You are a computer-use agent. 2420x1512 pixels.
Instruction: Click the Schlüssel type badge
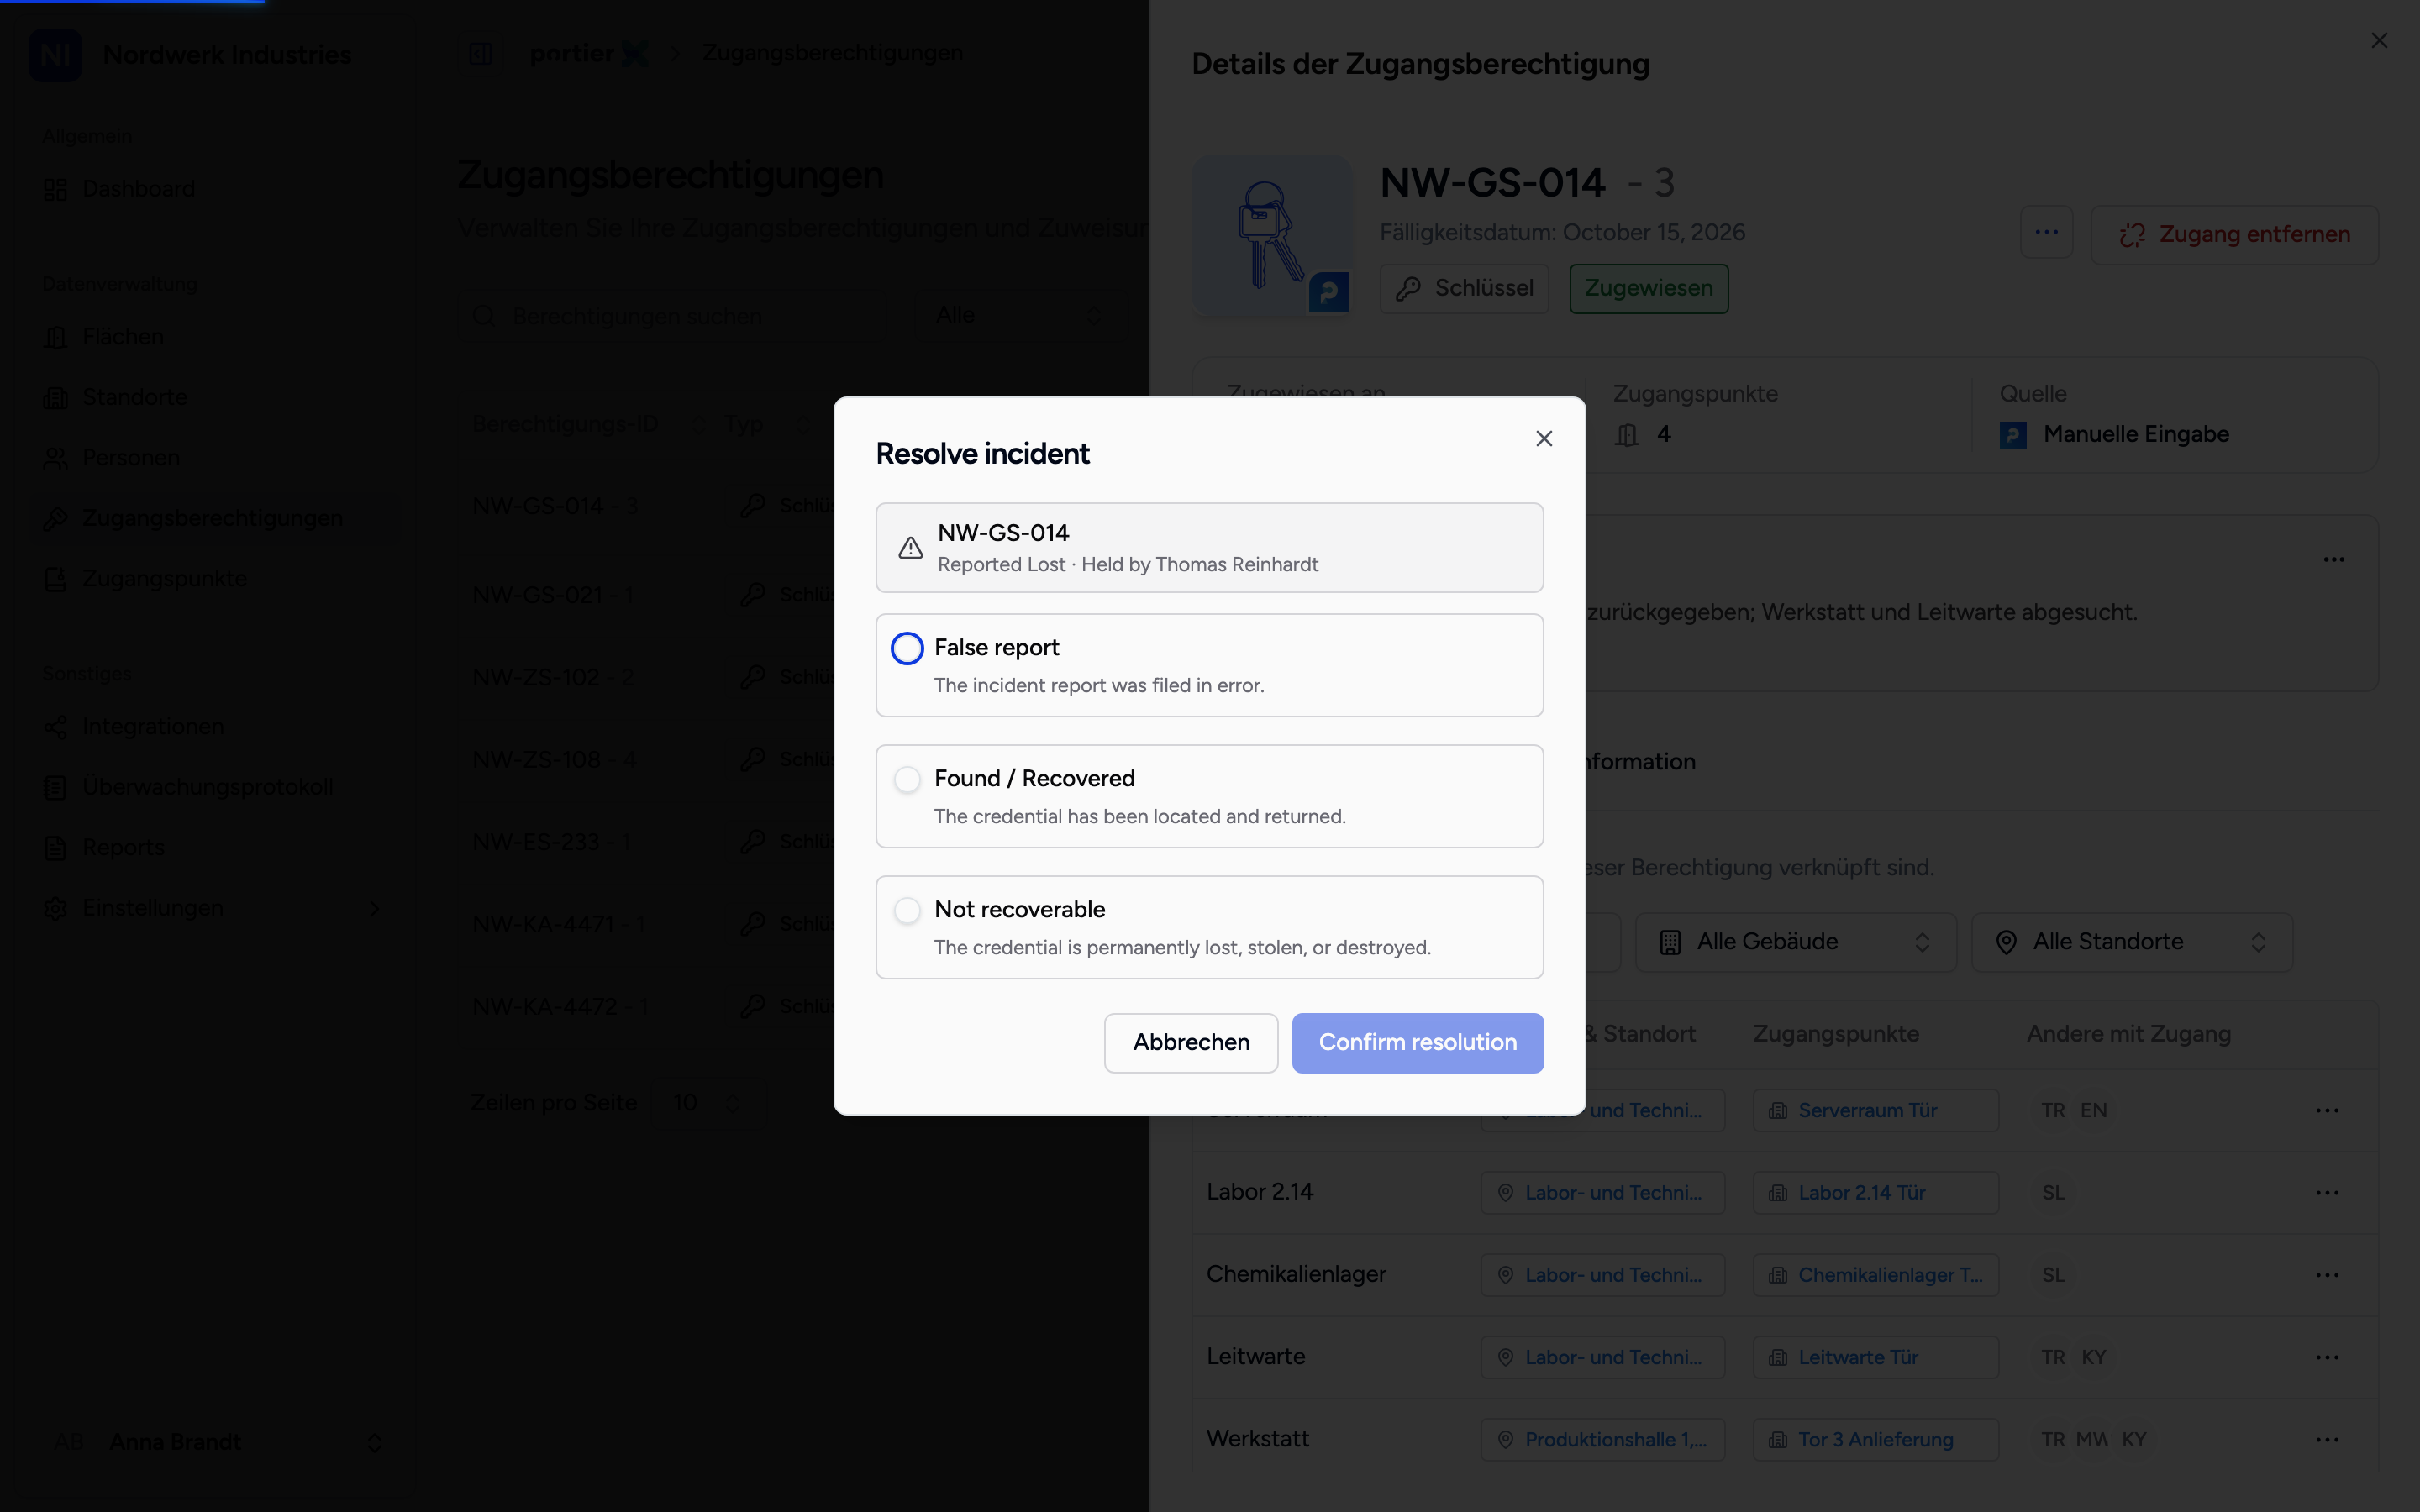pos(1464,289)
